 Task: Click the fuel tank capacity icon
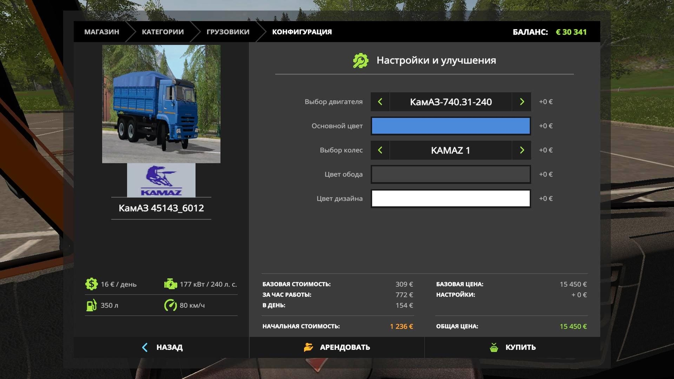pos(91,305)
